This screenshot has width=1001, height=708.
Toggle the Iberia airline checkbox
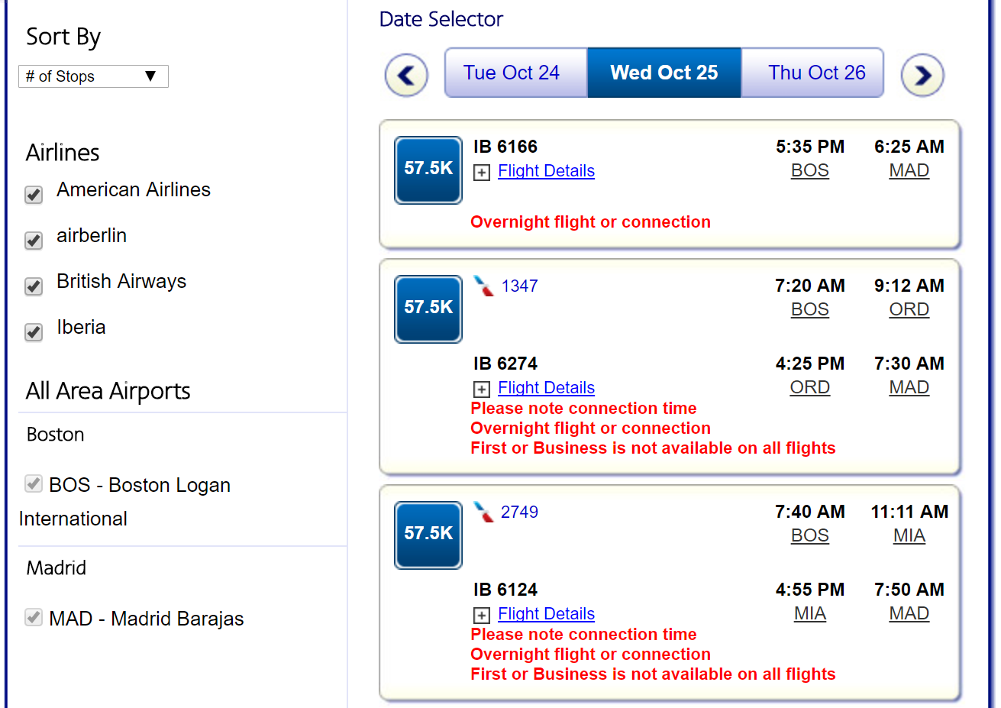coord(34,332)
